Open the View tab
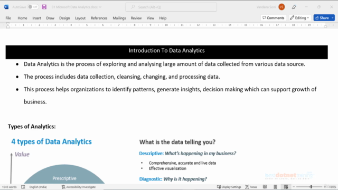338x190 pixels. point(150,18)
